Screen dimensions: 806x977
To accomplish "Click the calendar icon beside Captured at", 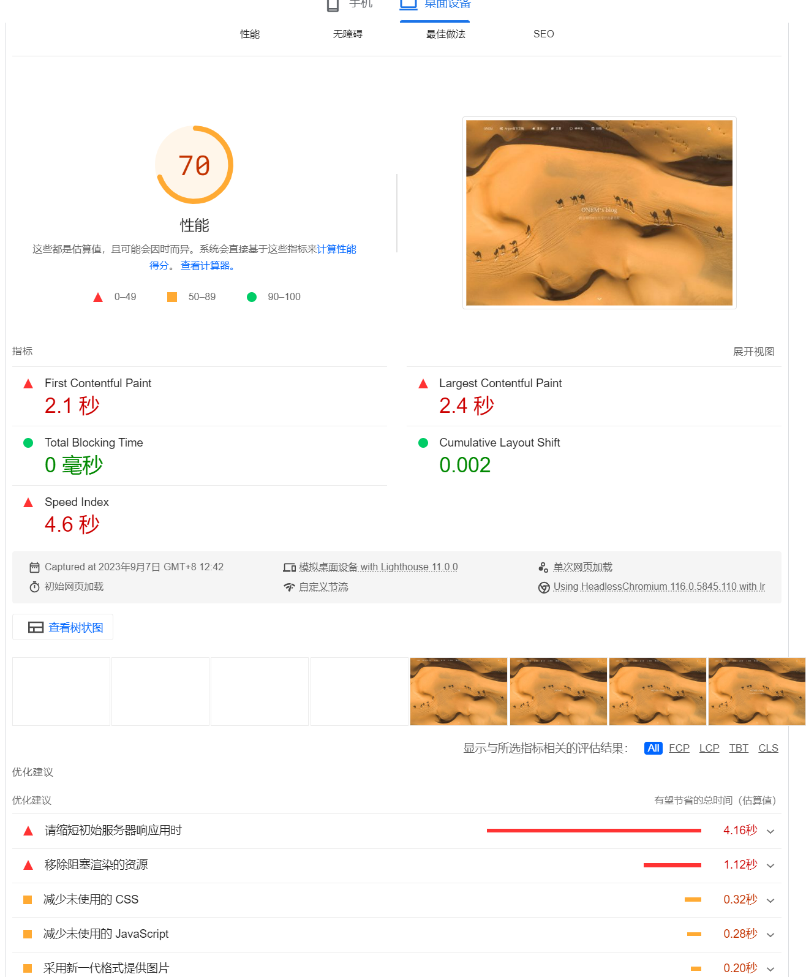I will (x=35, y=567).
